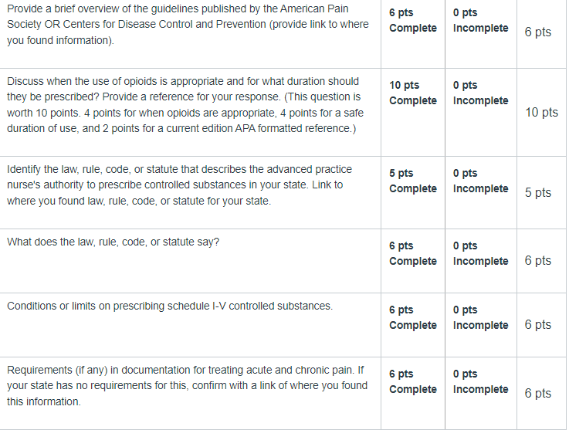This screenshot has height=430, width=569.
Task: Choose 10 pts Complete for opioid use
Action: [412, 93]
